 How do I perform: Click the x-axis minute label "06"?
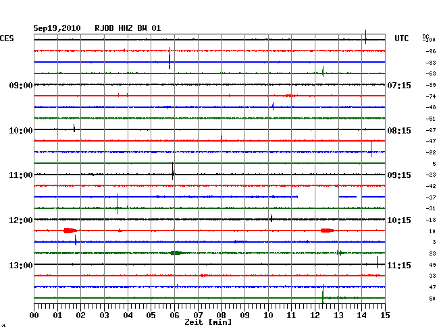coord(174,315)
